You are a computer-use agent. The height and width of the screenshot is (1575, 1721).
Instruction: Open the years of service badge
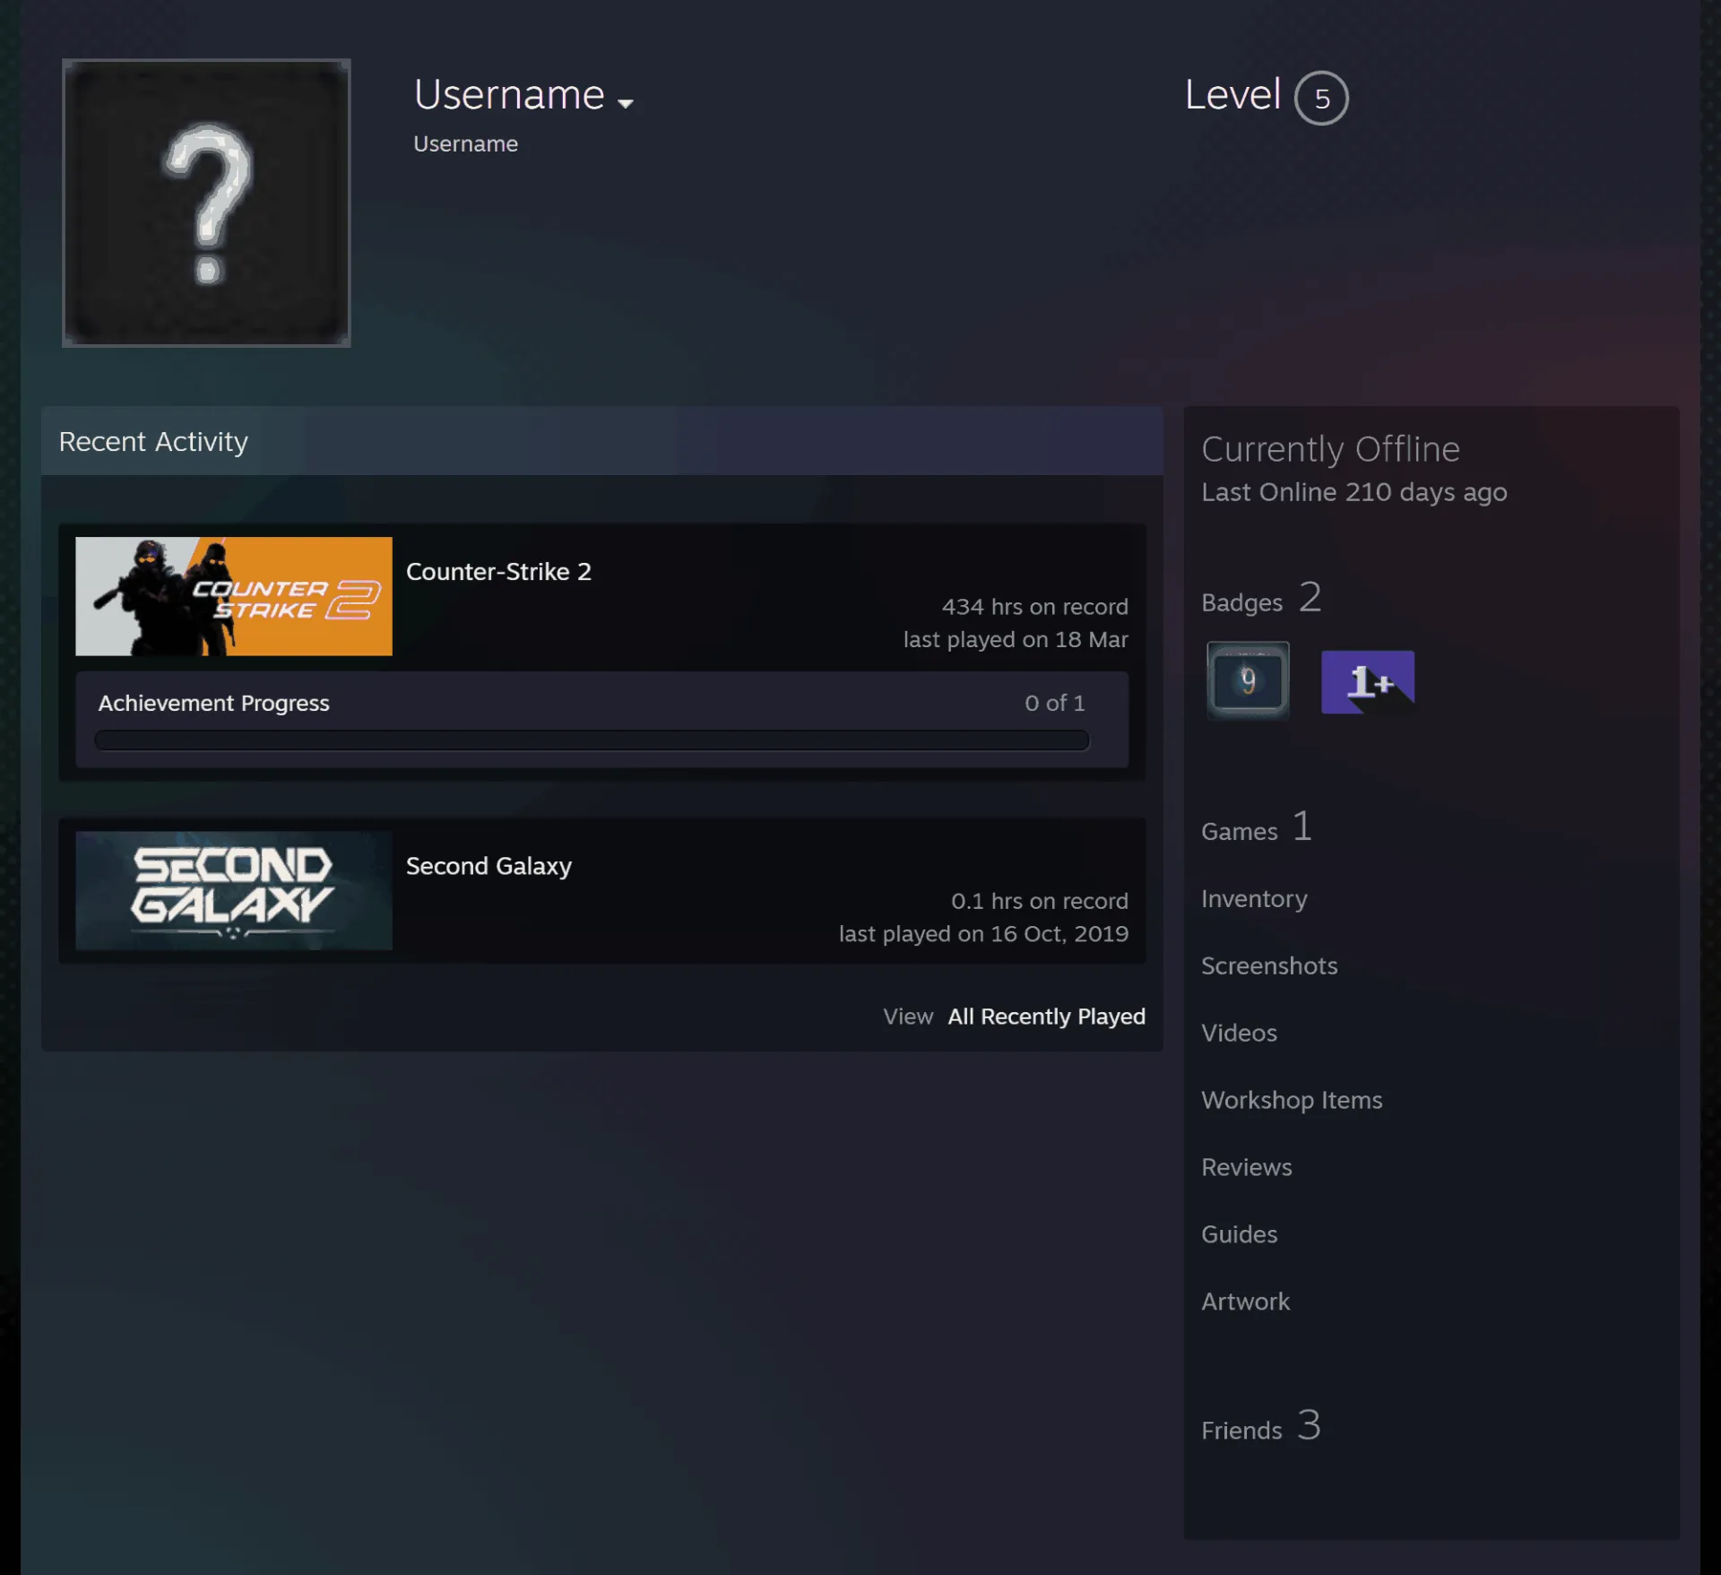pos(1248,680)
